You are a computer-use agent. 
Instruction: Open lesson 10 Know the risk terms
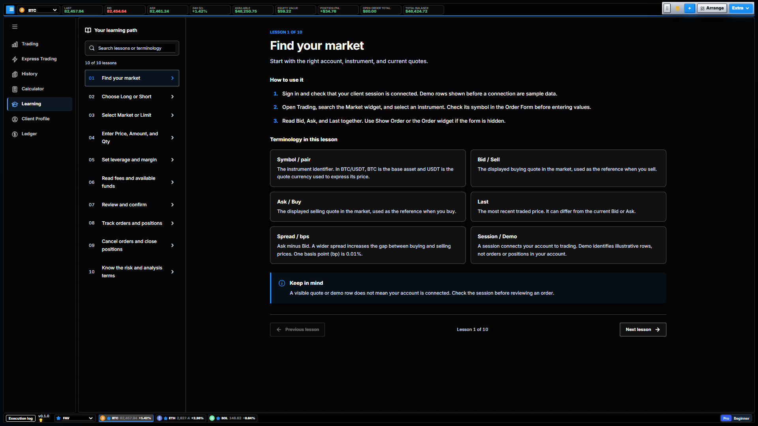point(132,272)
